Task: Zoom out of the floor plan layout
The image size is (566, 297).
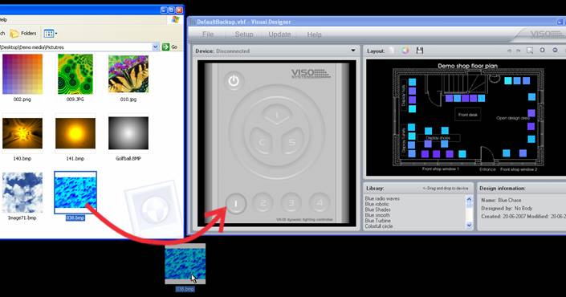Action: click(556, 51)
